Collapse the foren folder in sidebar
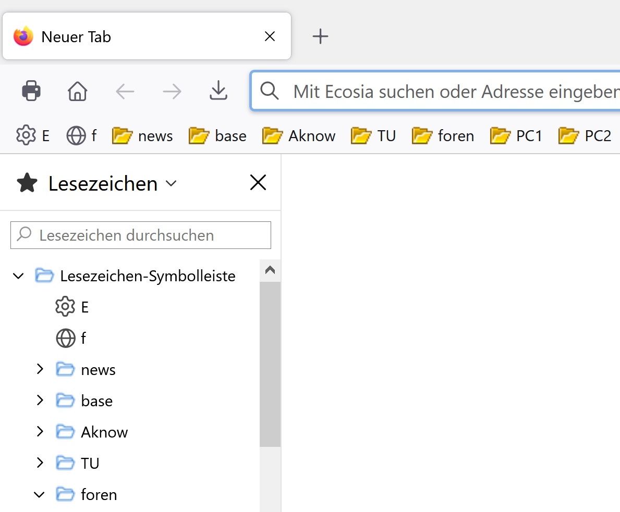 (39, 494)
